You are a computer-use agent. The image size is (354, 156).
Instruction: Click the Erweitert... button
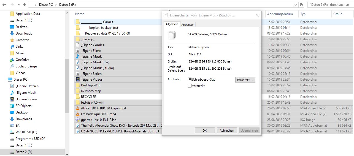pyautogui.click(x=245, y=80)
